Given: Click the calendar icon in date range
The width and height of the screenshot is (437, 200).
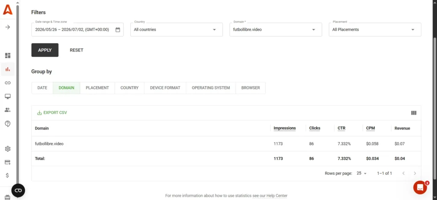Looking at the screenshot, I should pos(118,29).
